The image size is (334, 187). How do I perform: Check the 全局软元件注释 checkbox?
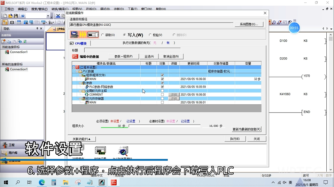click(x=162, y=91)
